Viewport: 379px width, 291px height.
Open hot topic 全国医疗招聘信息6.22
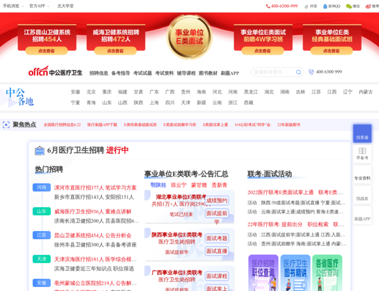click(x=62, y=125)
